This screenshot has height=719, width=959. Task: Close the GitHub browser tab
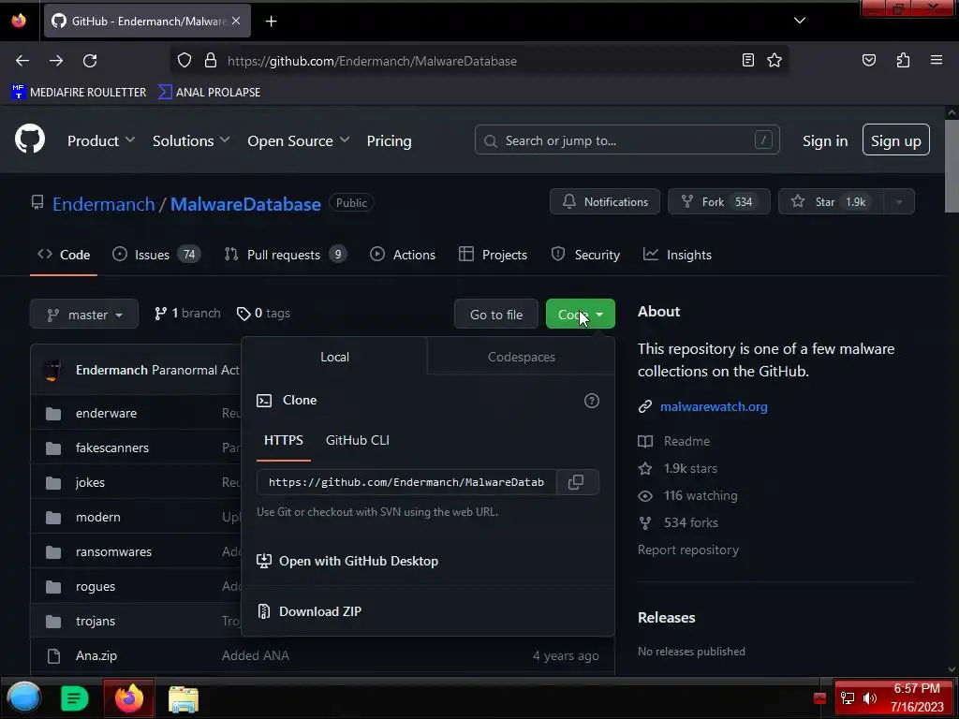(x=236, y=21)
